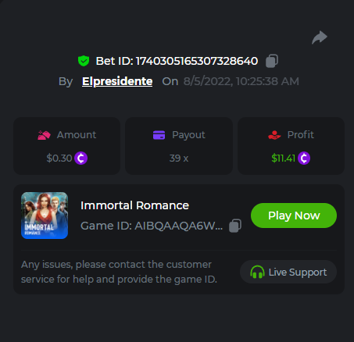
Task: Click the bet date and time stamp
Action: pyautogui.click(x=241, y=81)
